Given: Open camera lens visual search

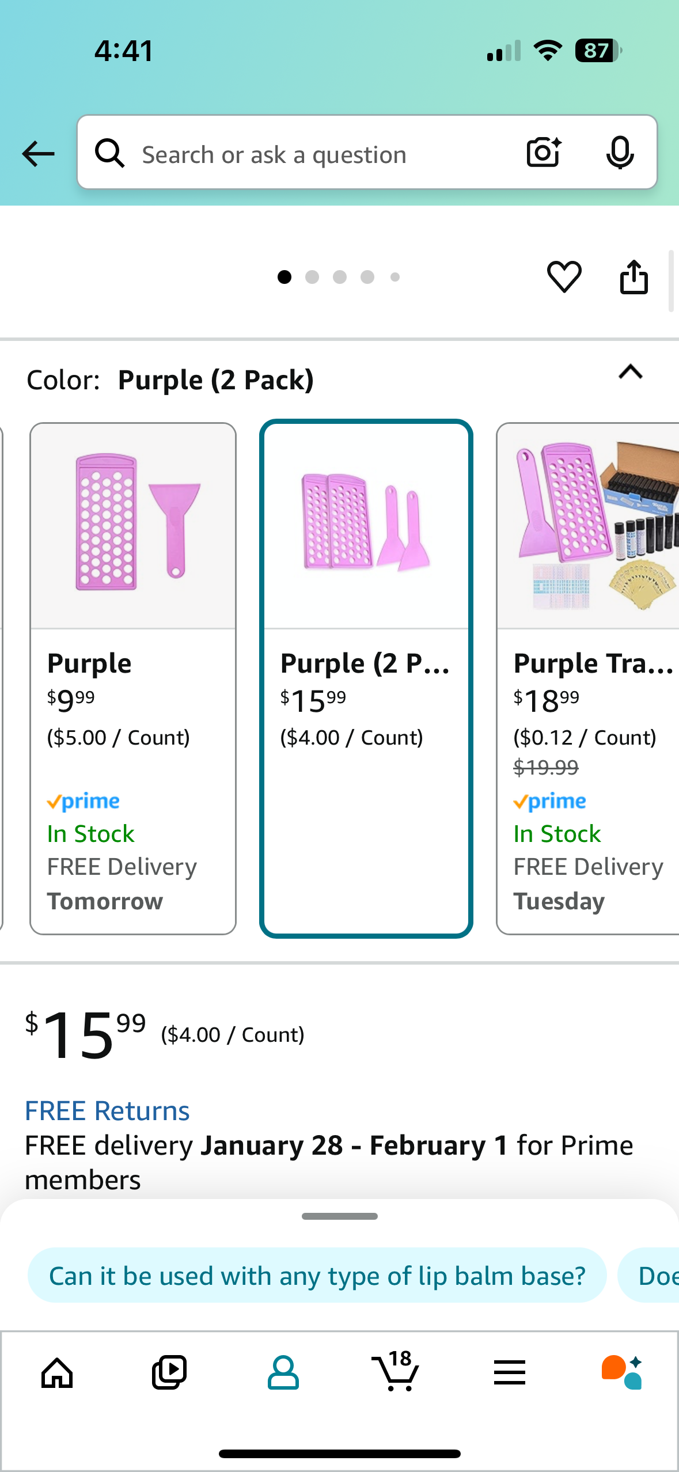Looking at the screenshot, I should (x=543, y=153).
